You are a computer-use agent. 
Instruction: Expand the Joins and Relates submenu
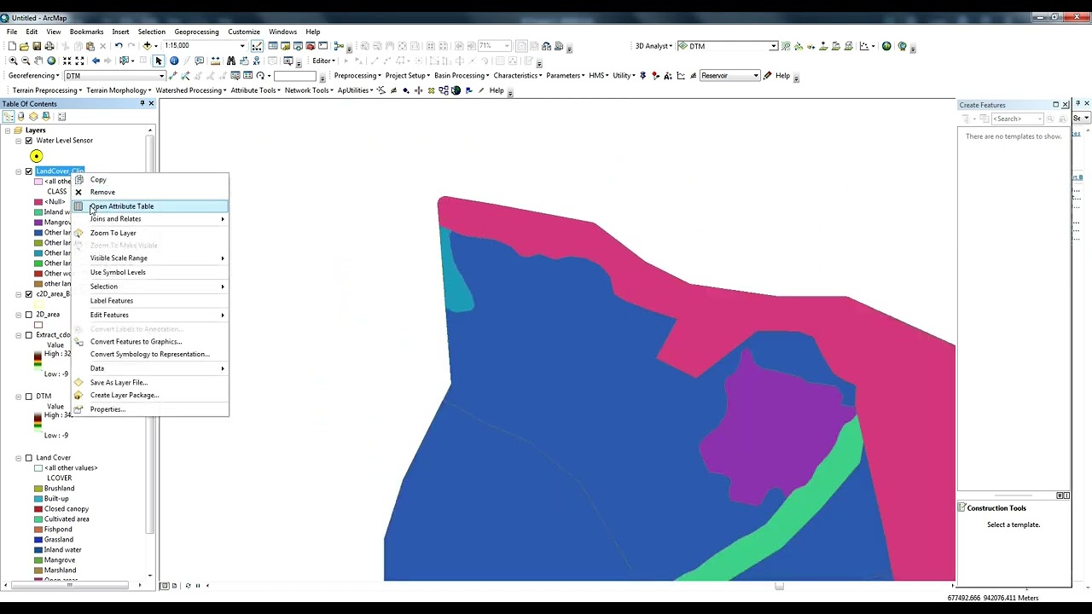pos(149,219)
